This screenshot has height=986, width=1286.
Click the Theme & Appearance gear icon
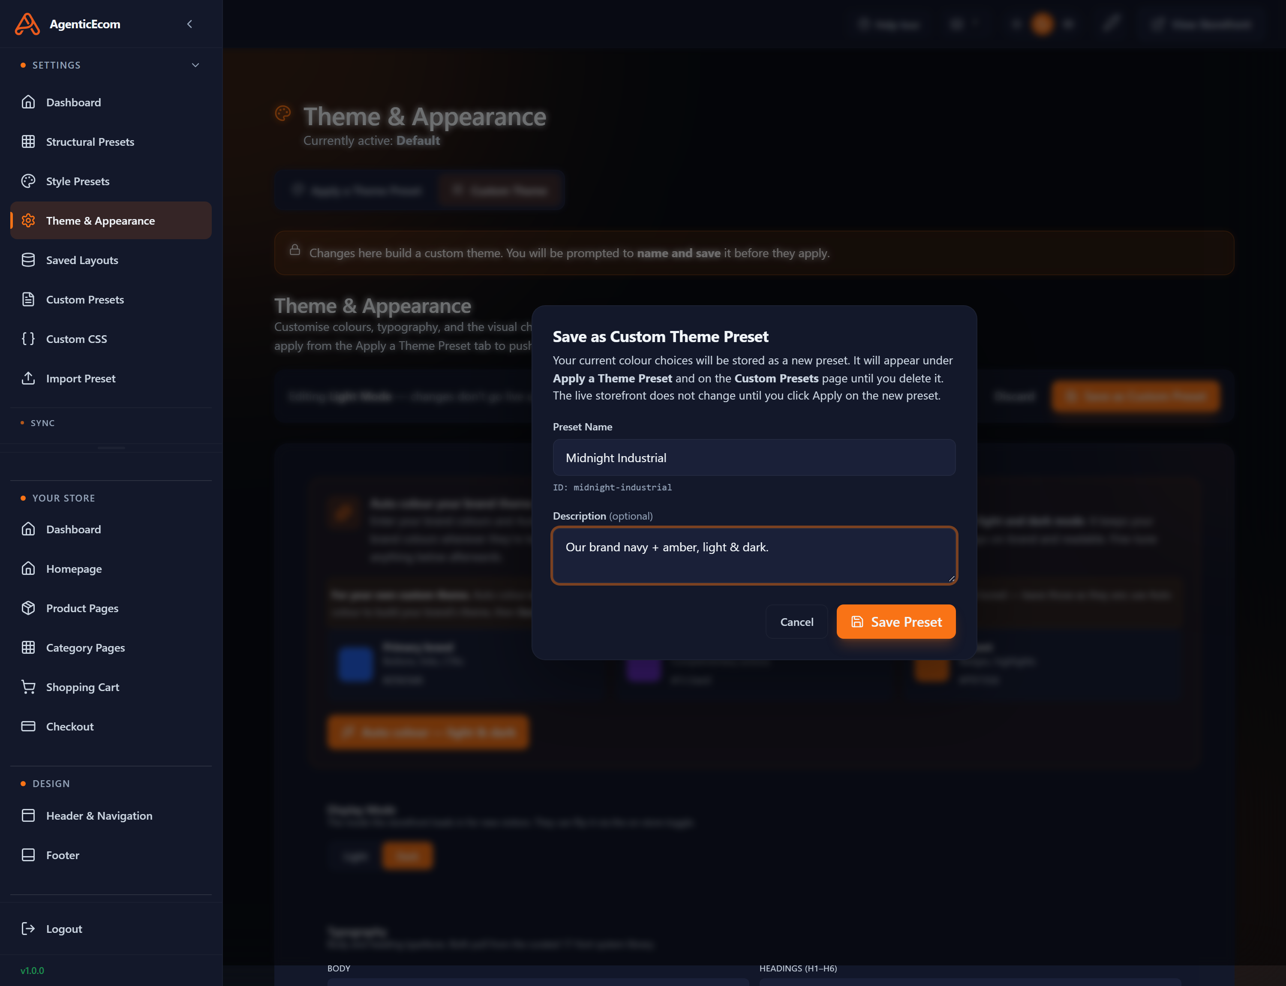point(28,221)
